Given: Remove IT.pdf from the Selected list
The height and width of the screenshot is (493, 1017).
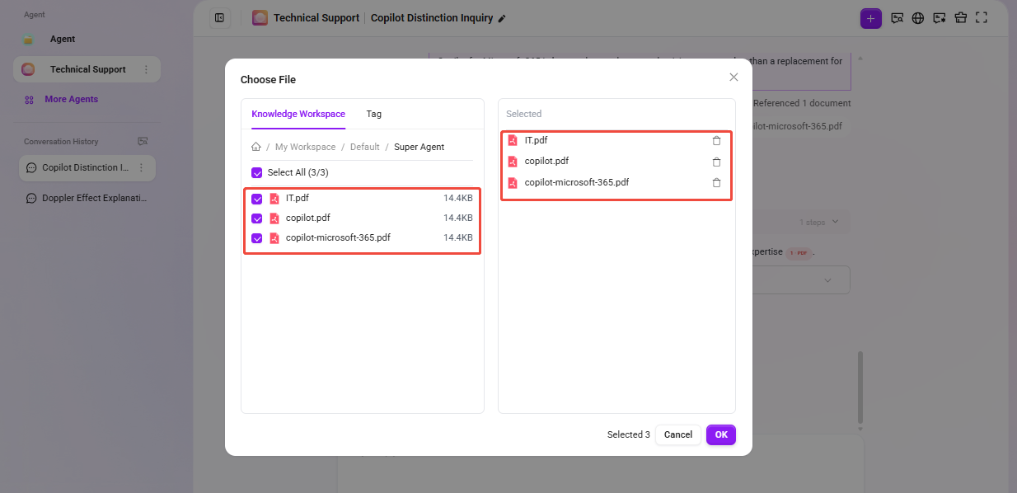Looking at the screenshot, I should [x=716, y=141].
